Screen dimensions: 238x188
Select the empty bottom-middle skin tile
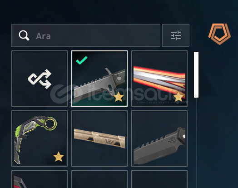click(99, 179)
